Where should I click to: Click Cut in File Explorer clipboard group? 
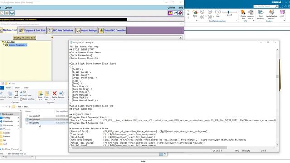click(23, 92)
